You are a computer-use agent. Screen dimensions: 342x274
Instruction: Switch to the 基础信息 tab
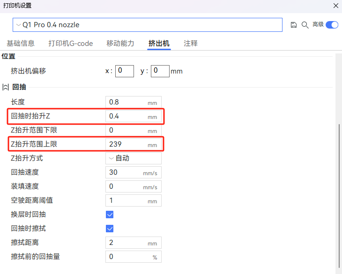(x=21, y=44)
